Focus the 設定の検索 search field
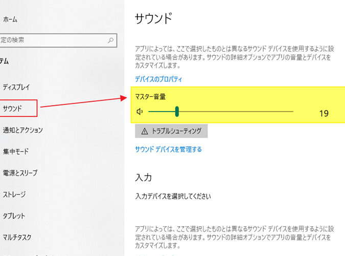This screenshot has height=256, width=345. pos(51,39)
